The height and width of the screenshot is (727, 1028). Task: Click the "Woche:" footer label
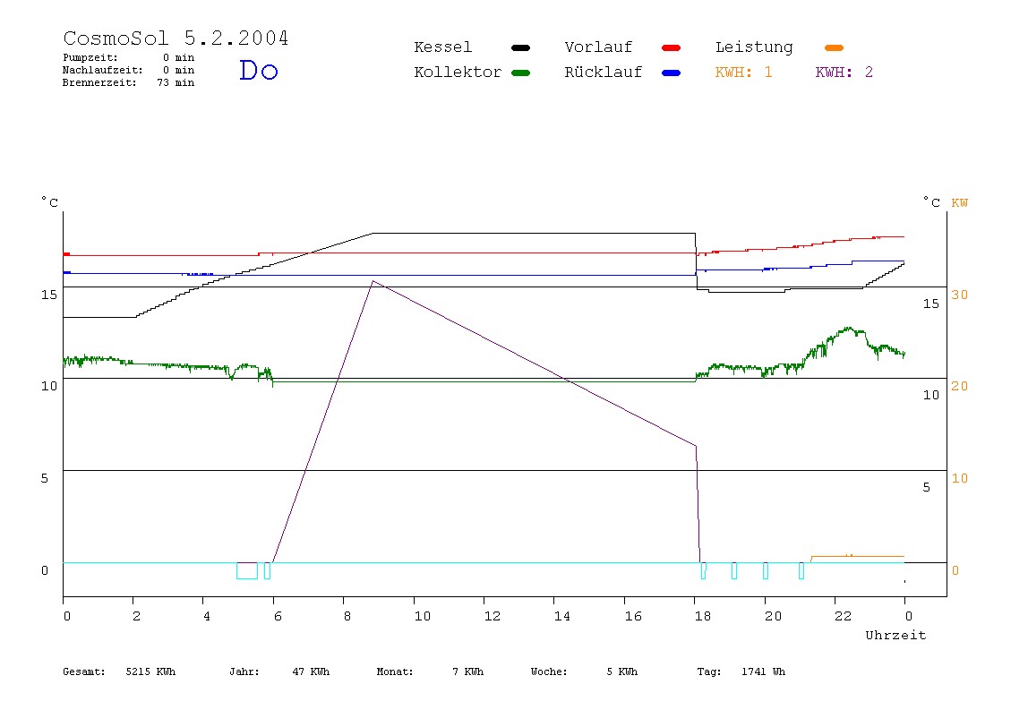[549, 671]
